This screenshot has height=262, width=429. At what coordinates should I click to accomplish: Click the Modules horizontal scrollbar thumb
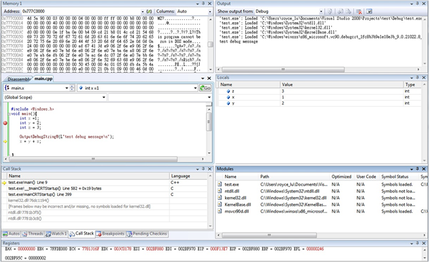[269, 235]
